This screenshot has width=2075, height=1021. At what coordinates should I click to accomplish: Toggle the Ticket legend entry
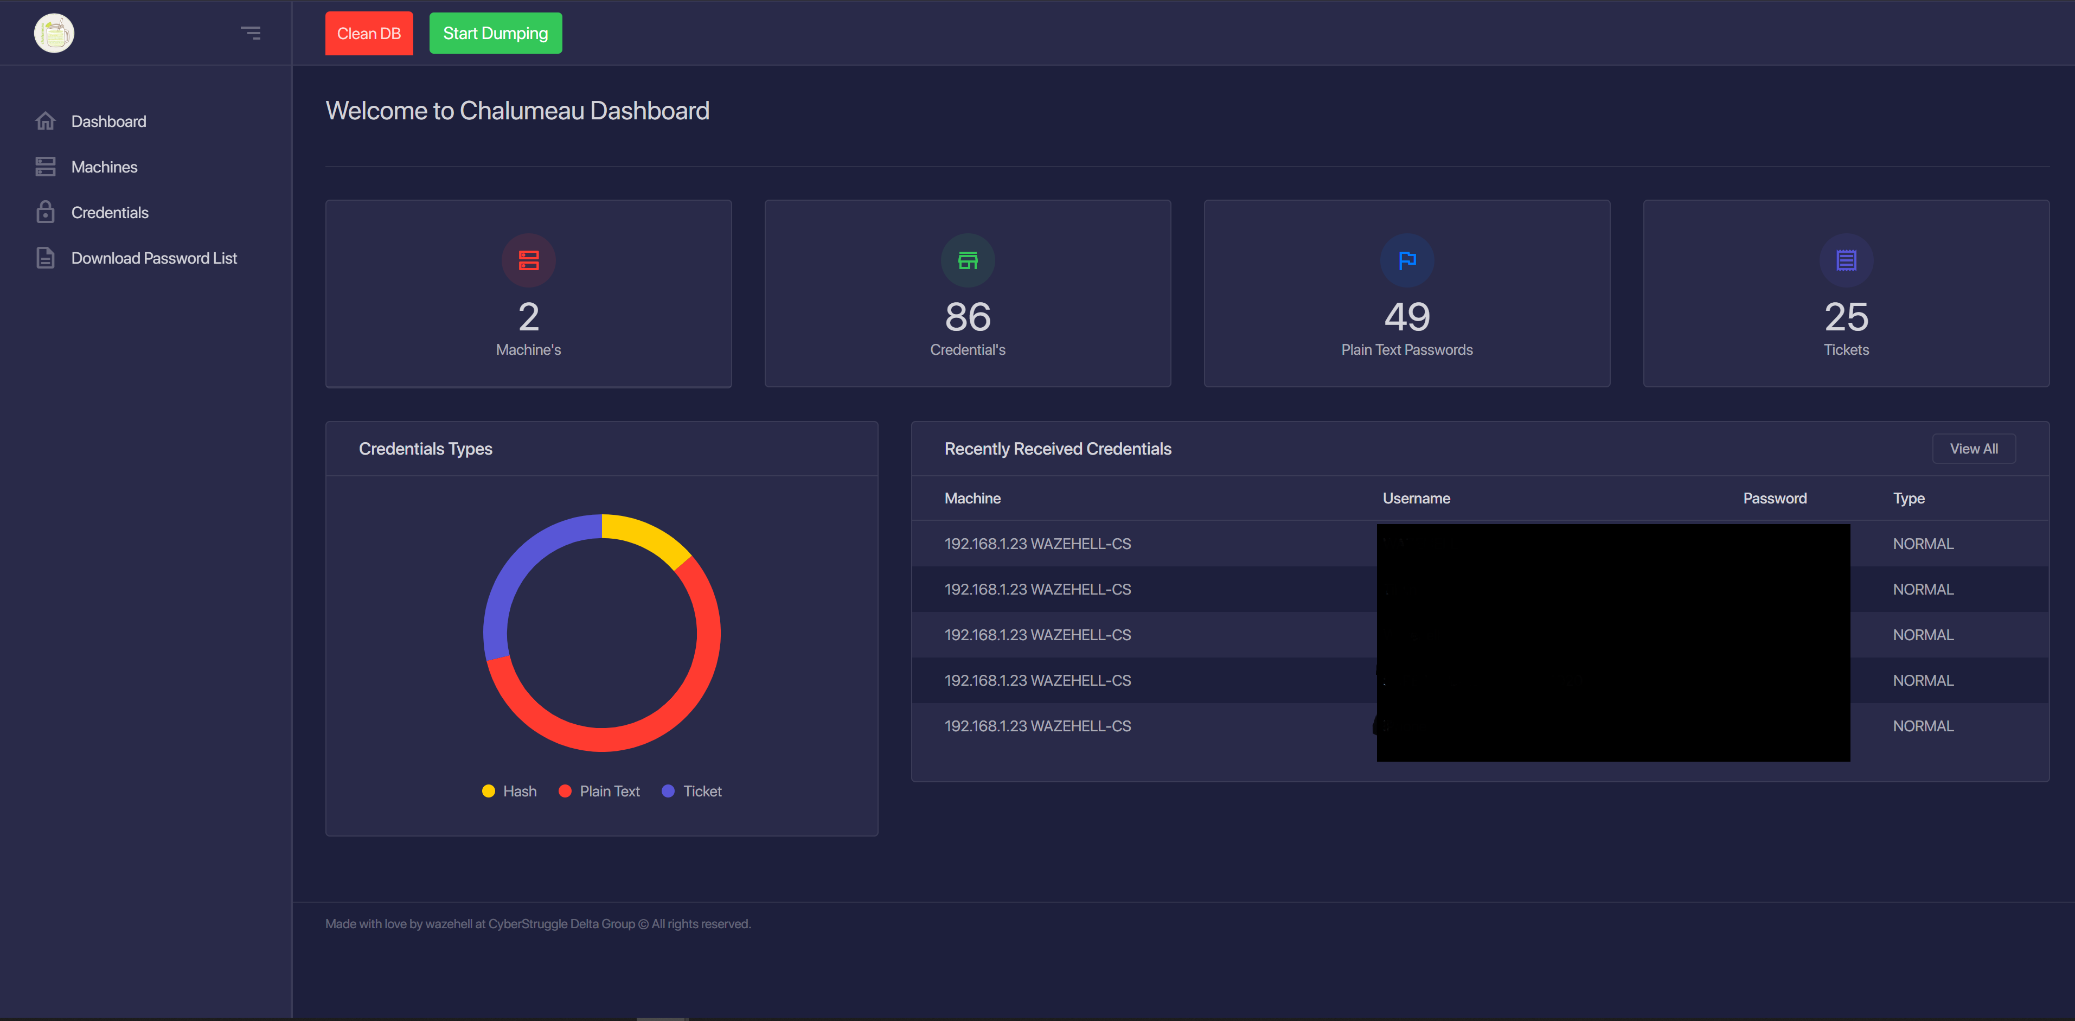tap(692, 792)
